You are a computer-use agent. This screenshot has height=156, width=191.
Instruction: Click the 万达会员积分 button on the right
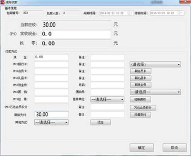pos(143,108)
